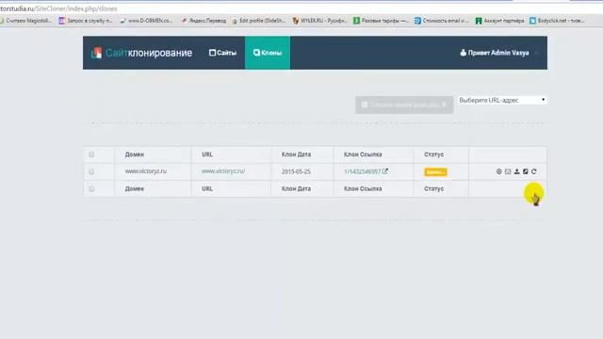Open the Edit profile SlideShare bookmark

(x=259, y=21)
